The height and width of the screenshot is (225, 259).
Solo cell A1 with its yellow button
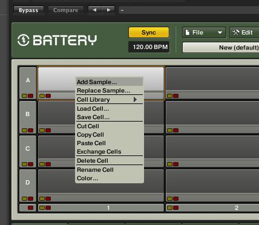pos(42,96)
